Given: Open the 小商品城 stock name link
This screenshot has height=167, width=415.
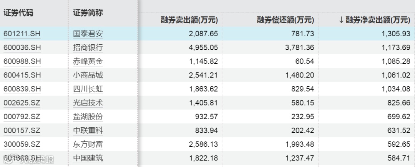Looking at the screenshot, I should click(88, 75).
